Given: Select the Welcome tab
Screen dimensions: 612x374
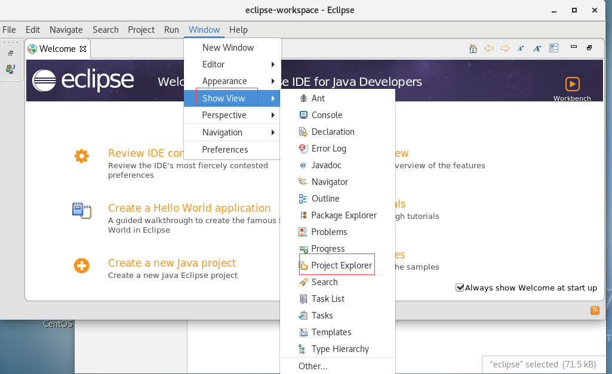Looking at the screenshot, I should click(57, 49).
